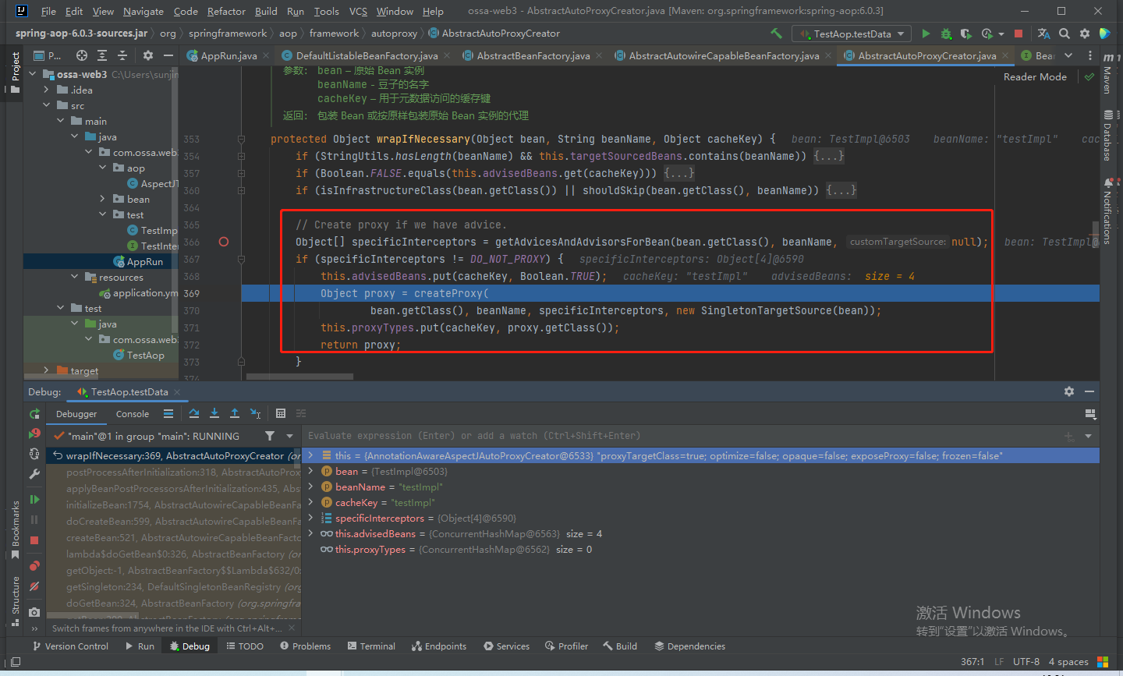Open Debug panel settings gear
Screen dimensions: 1123x676
[1069, 391]
